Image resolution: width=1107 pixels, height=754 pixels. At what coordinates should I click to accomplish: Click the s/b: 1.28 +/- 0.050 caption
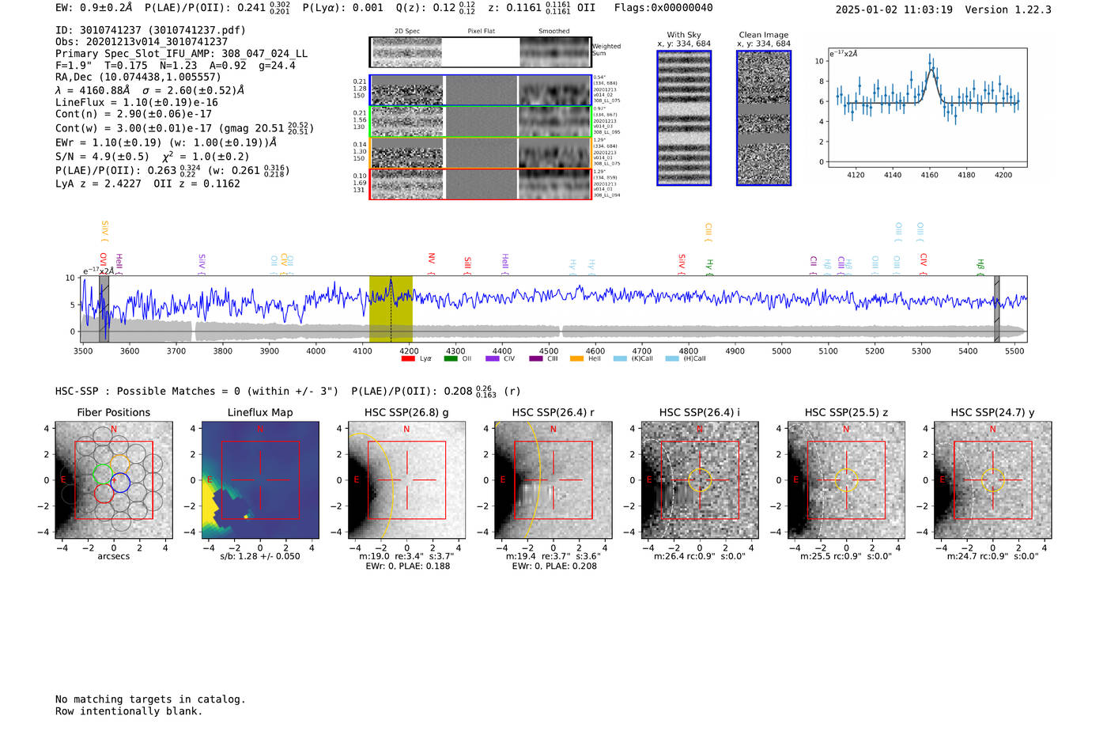[x=260, y=556]
